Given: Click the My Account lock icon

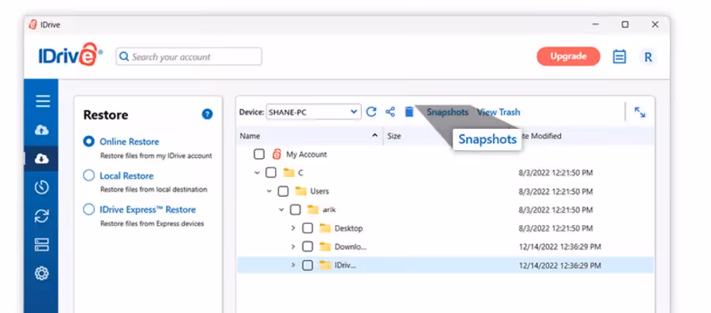Looking at the screenshot, I should tap(276, 154).
